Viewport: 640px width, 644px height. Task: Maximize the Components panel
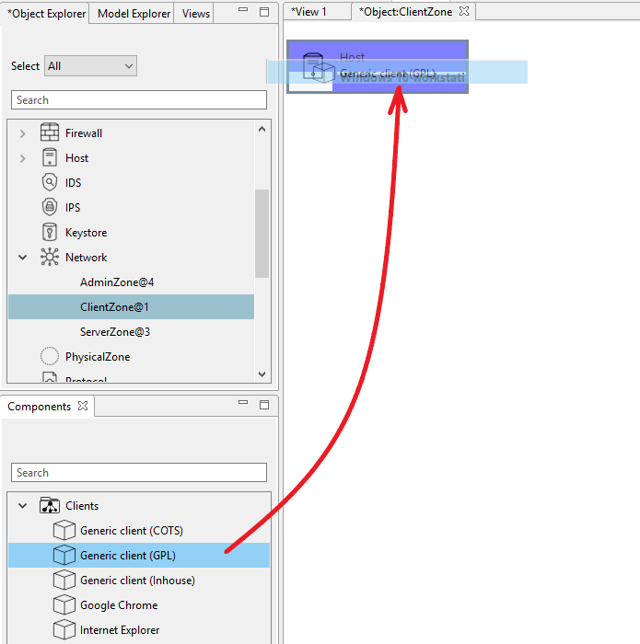click(264, 405)
